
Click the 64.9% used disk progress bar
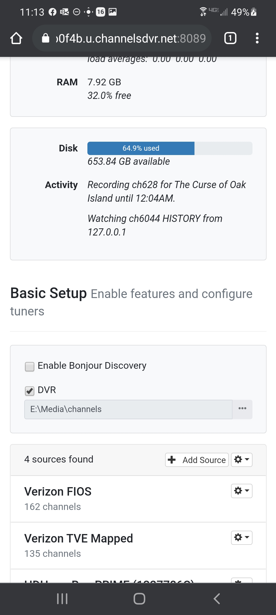point(170,148)
